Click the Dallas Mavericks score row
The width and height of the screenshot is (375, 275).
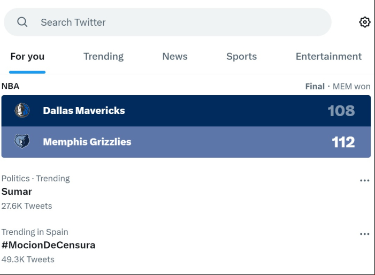[186, 111]
